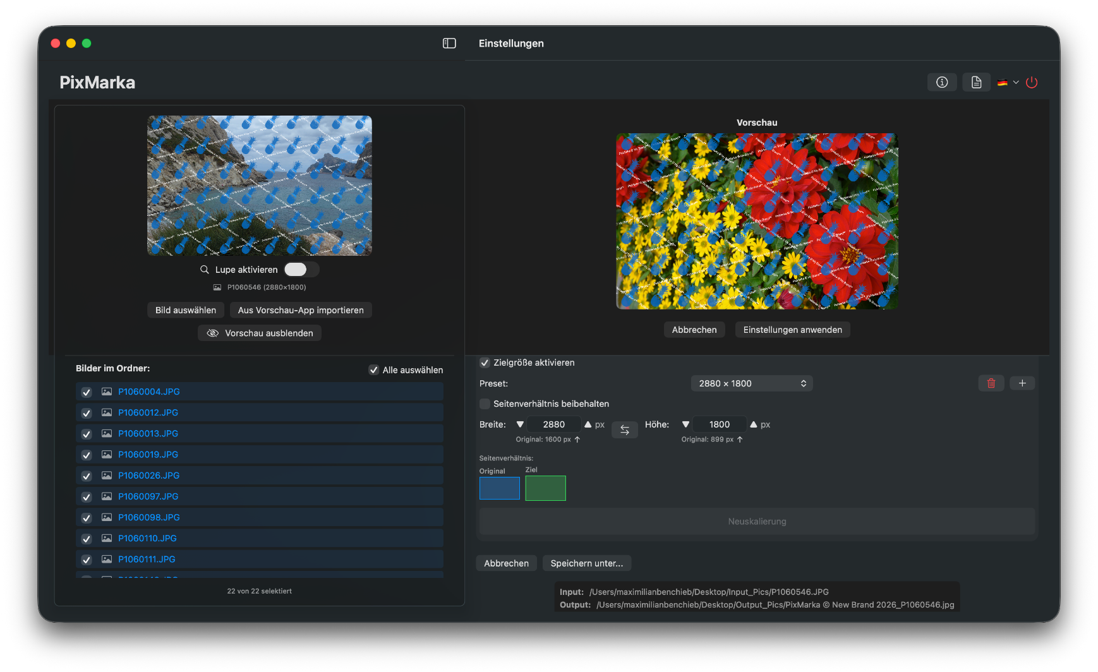Select P1060019.JPG in the file list
Viewport: 1098px width, 672px height.
(x=148, y=455)
